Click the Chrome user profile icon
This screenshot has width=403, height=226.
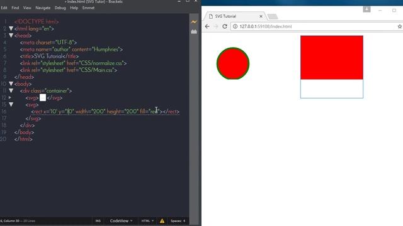pos(366,9)
